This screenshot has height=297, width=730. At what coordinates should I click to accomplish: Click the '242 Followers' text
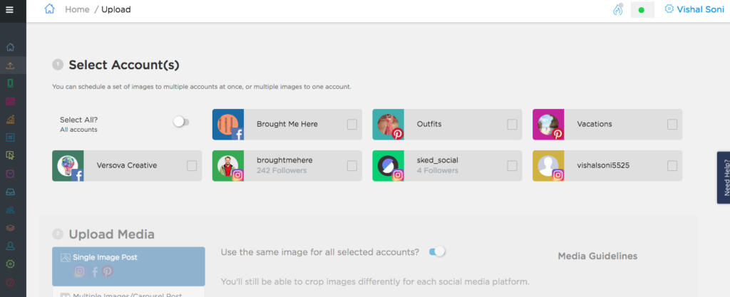(282, 170)
